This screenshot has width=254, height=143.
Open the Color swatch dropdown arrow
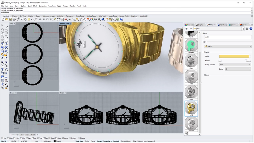[250, 56]
